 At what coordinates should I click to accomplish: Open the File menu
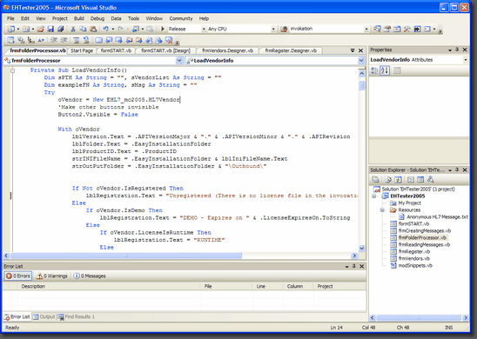coord(10,18)
